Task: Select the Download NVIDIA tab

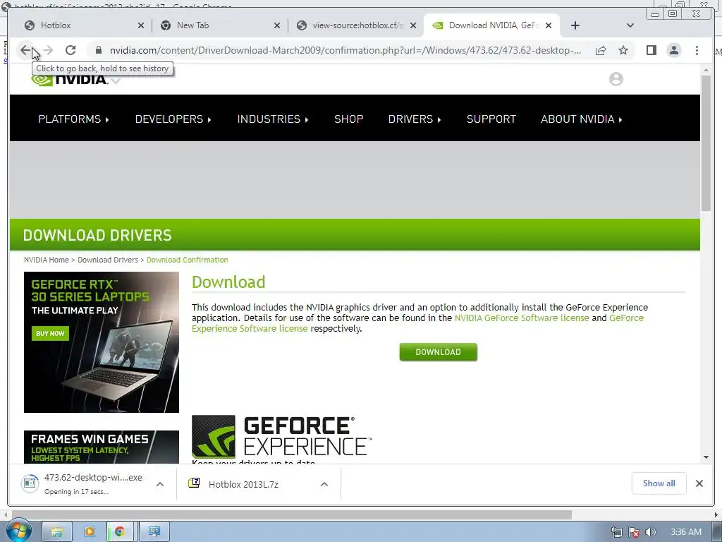Action: pos(491,25)
